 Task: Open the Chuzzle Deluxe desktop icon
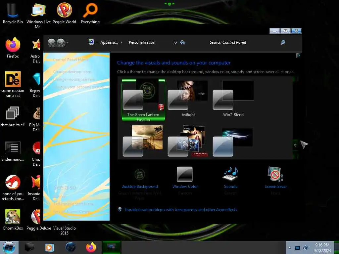pyautogui.click(x=36, y=153)
